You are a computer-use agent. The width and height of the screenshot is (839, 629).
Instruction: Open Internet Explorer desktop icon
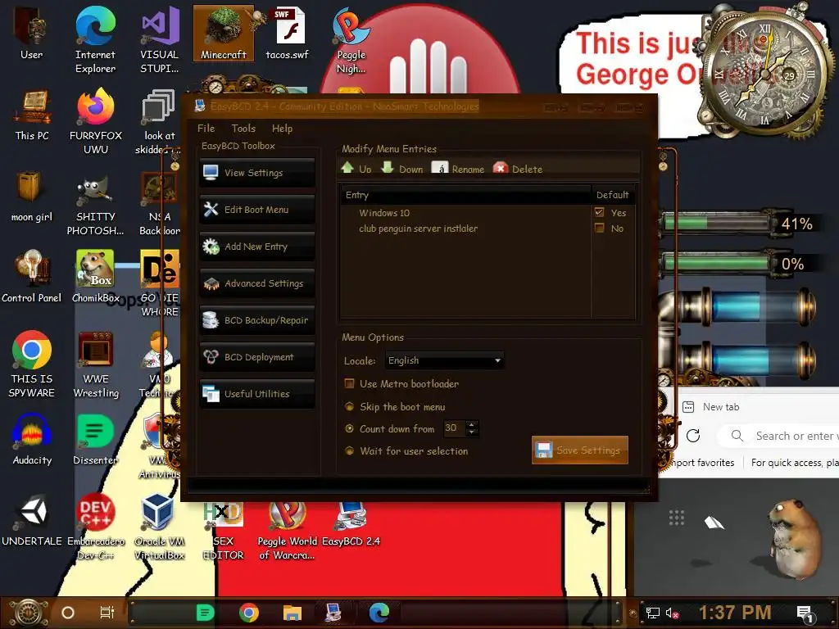click(x=95, y=40)
